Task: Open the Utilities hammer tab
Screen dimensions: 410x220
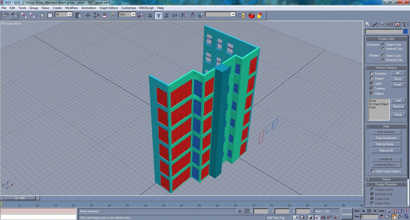Action: point(405,24)
